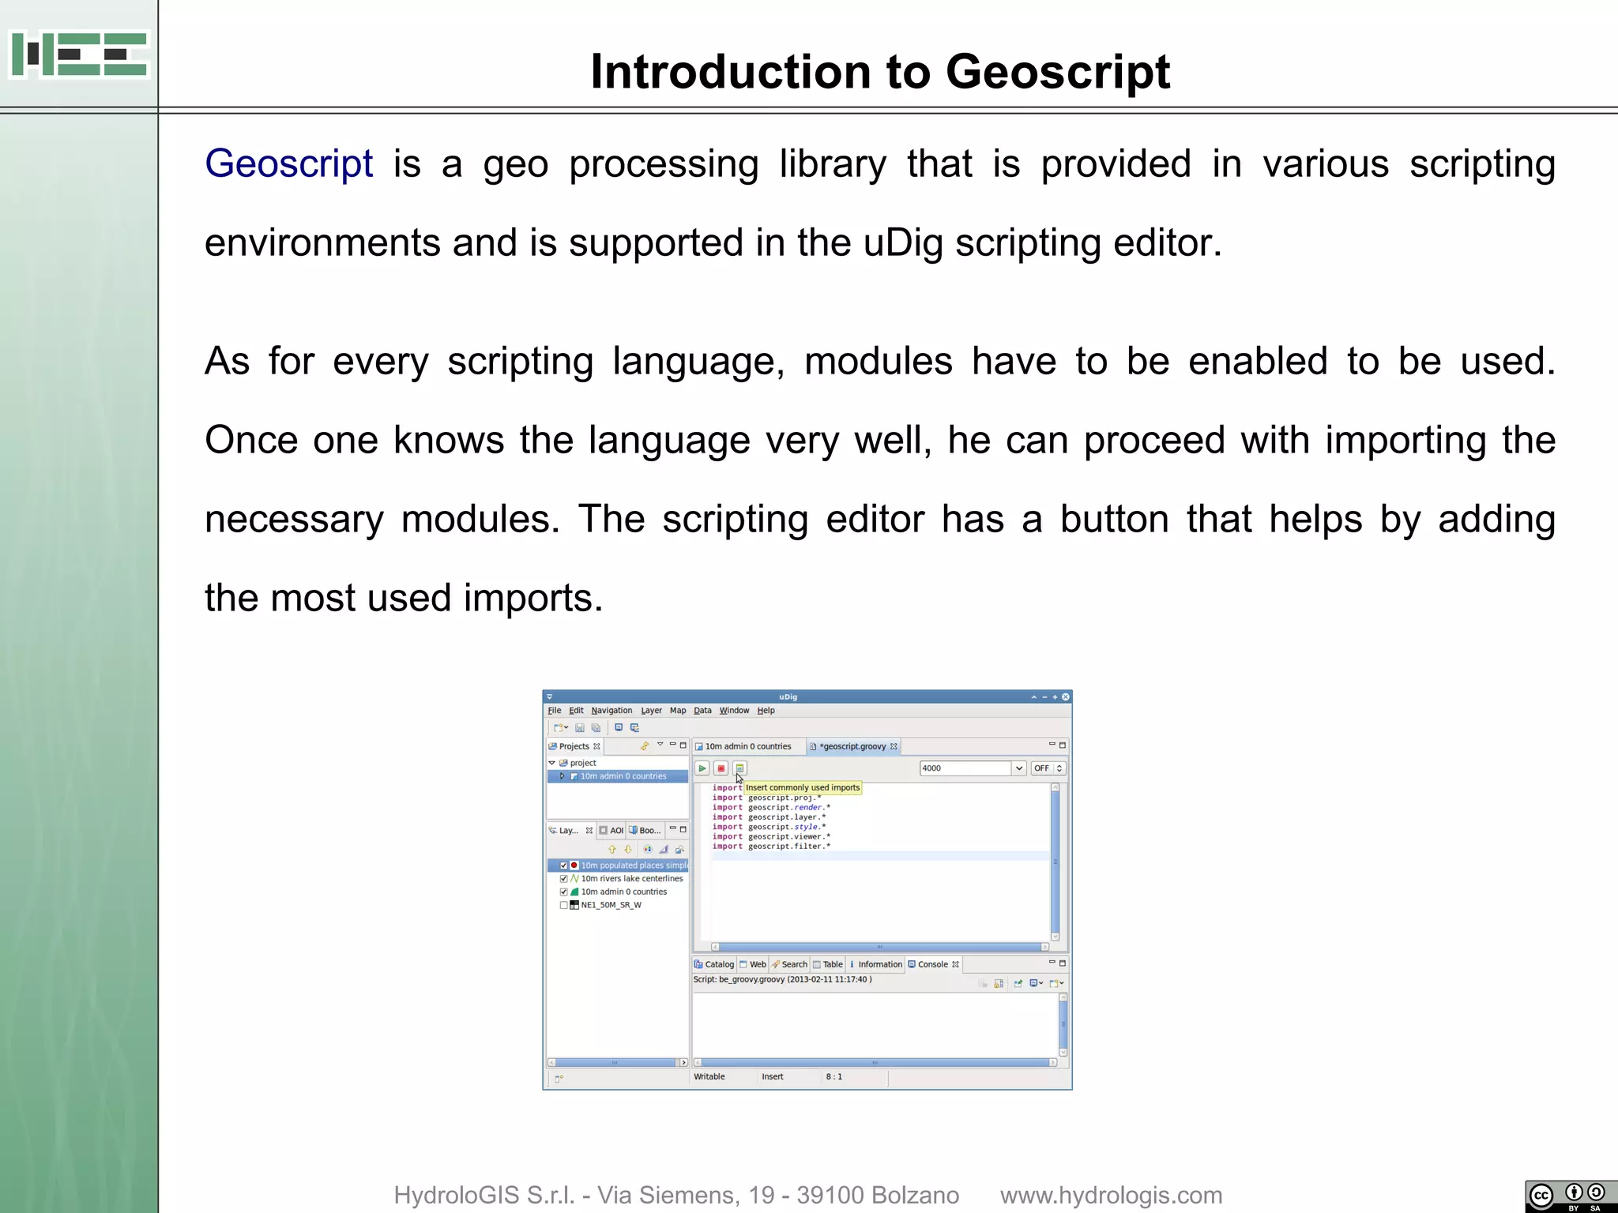Image resolution: width=1618 pixels, height=1213 pixels.
Task: Click the status bar icon at bottom left
Action: point(559,1078)
